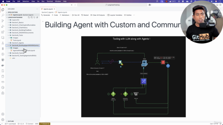
Task: Open the Run and Debug view icon
Action: 3,26
